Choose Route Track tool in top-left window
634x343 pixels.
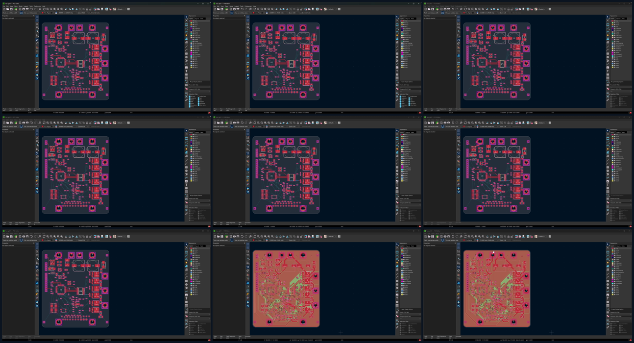tap(186, 28)
